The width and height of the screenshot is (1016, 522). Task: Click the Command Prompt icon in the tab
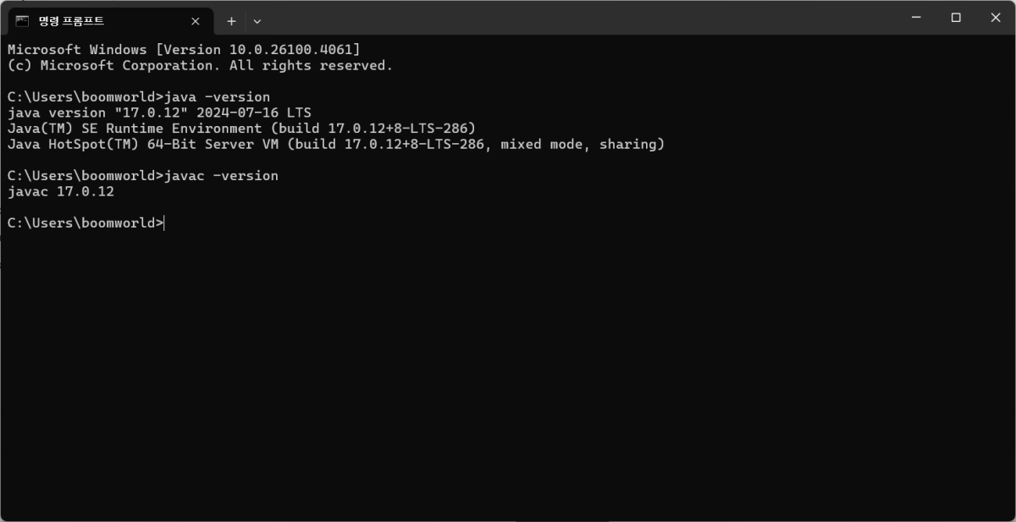click(x=22, y=20)
